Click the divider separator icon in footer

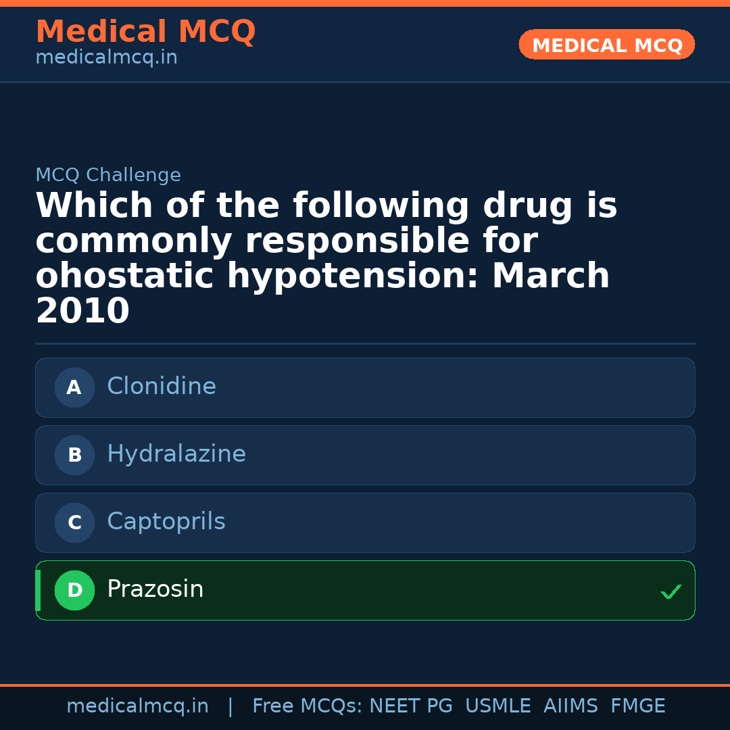tap(230, 706)
